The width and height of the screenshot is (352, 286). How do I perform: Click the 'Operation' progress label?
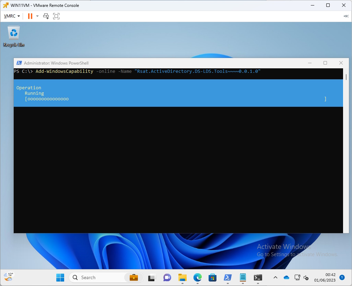pos(29,88)
